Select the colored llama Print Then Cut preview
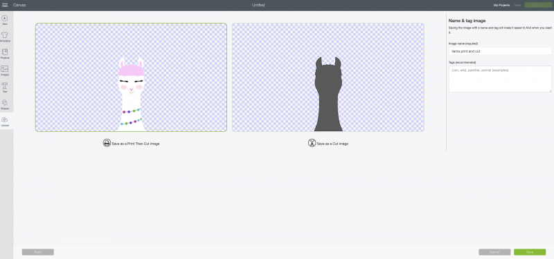This screenshot has width=554, height=259. coord(131,77)
